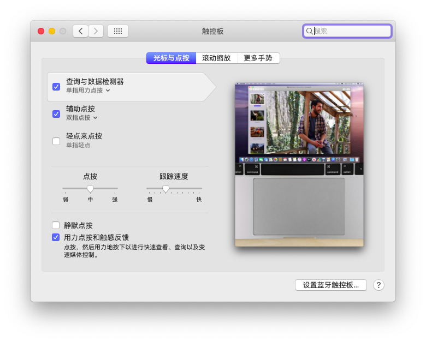This screenshot has width=426, height=342.
Task: Expand the 双指点按 dropdown
Action: pos(82,118)
